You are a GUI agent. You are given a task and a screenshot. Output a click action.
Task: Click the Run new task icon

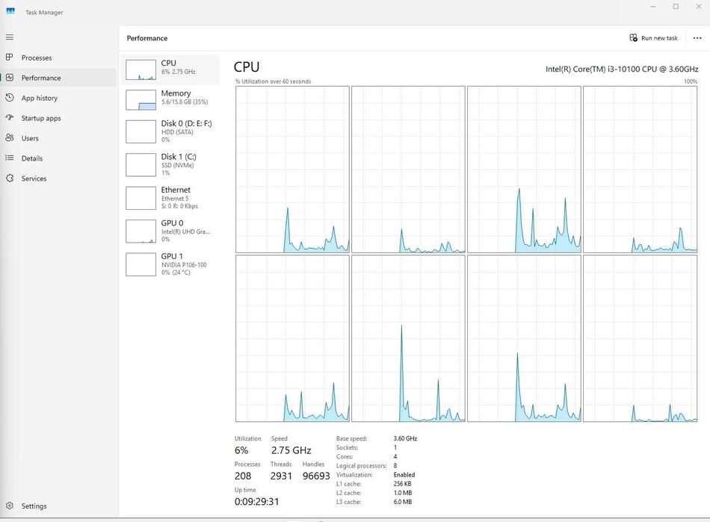pos(634,38)
